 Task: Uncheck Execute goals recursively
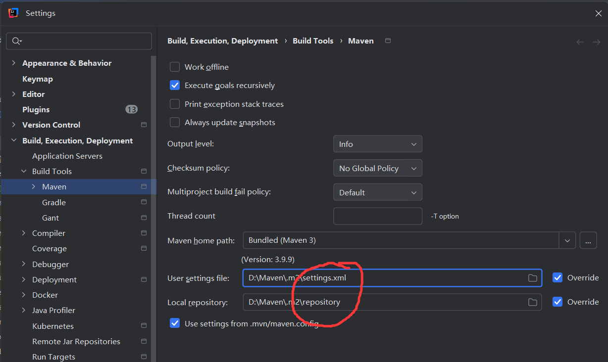click(175, 85)
